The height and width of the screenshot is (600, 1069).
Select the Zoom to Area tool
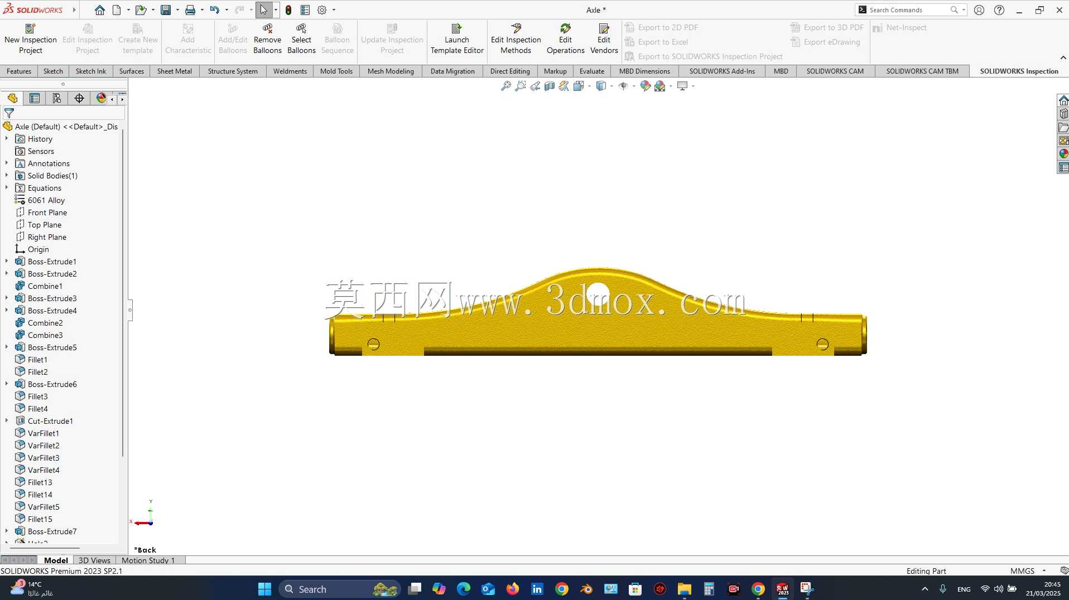tap(520, 86)
